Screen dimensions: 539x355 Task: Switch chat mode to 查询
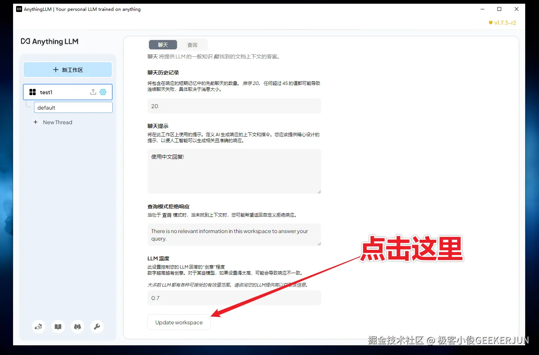coord(192,45)
